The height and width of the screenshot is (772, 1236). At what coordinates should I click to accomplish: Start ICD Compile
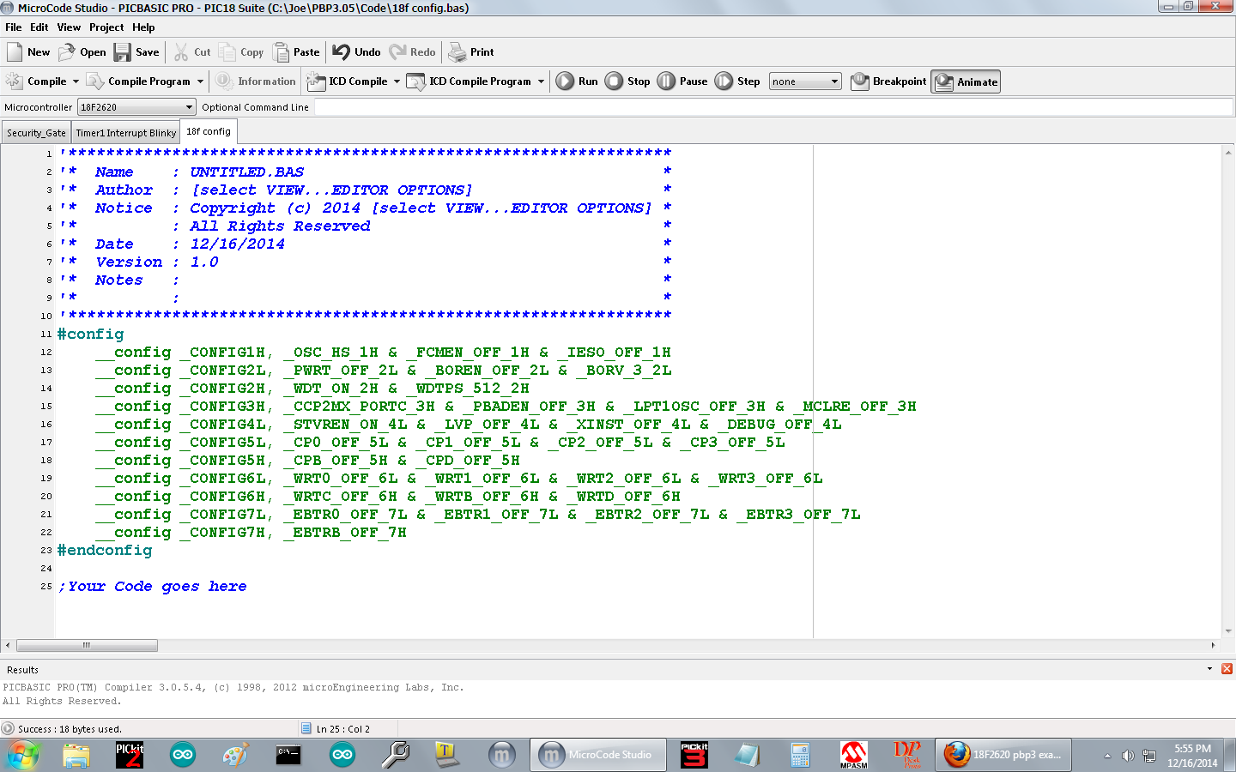[348, 81]
